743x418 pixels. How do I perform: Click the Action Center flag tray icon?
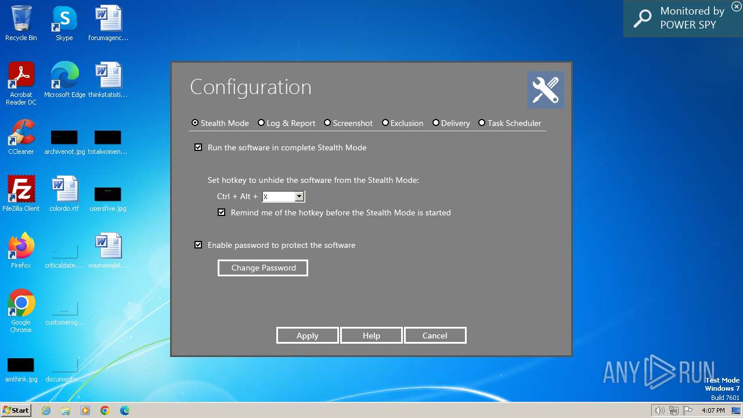click(x=688, y=410)
